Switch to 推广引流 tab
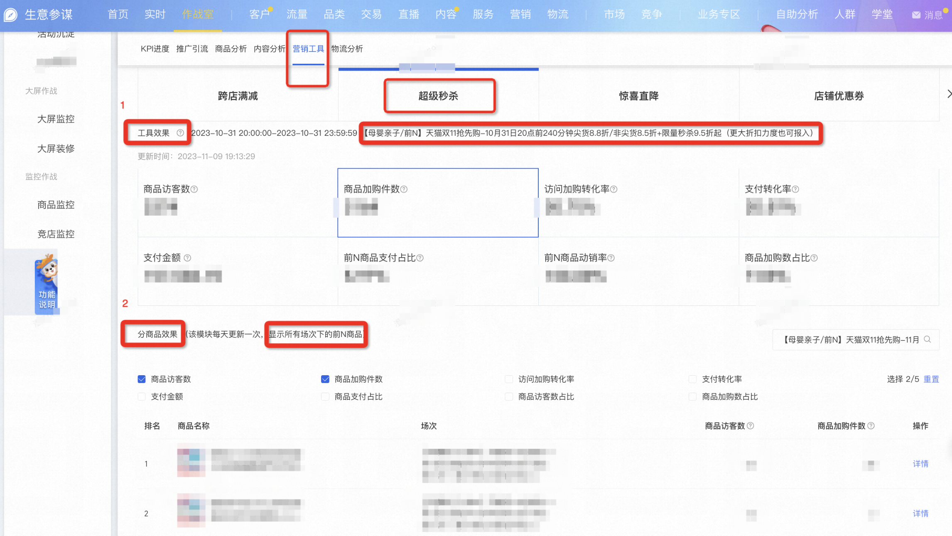 (192, 49)
